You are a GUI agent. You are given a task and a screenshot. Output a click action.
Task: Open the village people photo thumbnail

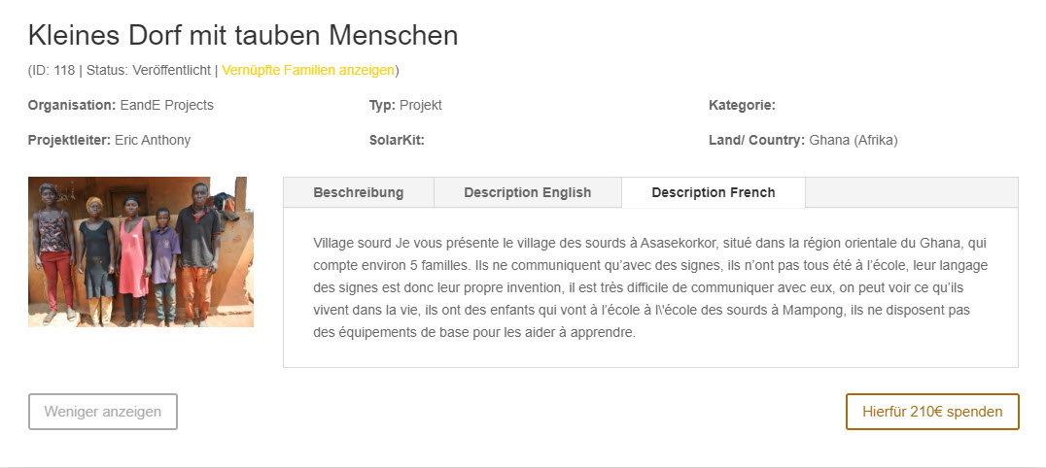pyautogui.click(x=140, y=251)
